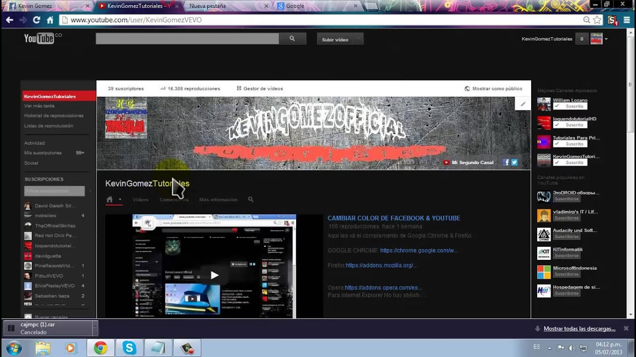Viewport: 636px width, 357px height.
Task: Go back using browser back arrow
Action: [x=9, y=20]
